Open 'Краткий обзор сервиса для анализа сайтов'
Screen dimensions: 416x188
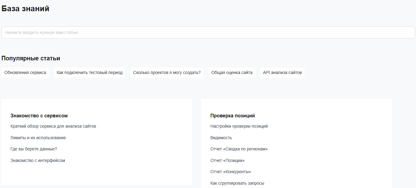click(53, 126)
